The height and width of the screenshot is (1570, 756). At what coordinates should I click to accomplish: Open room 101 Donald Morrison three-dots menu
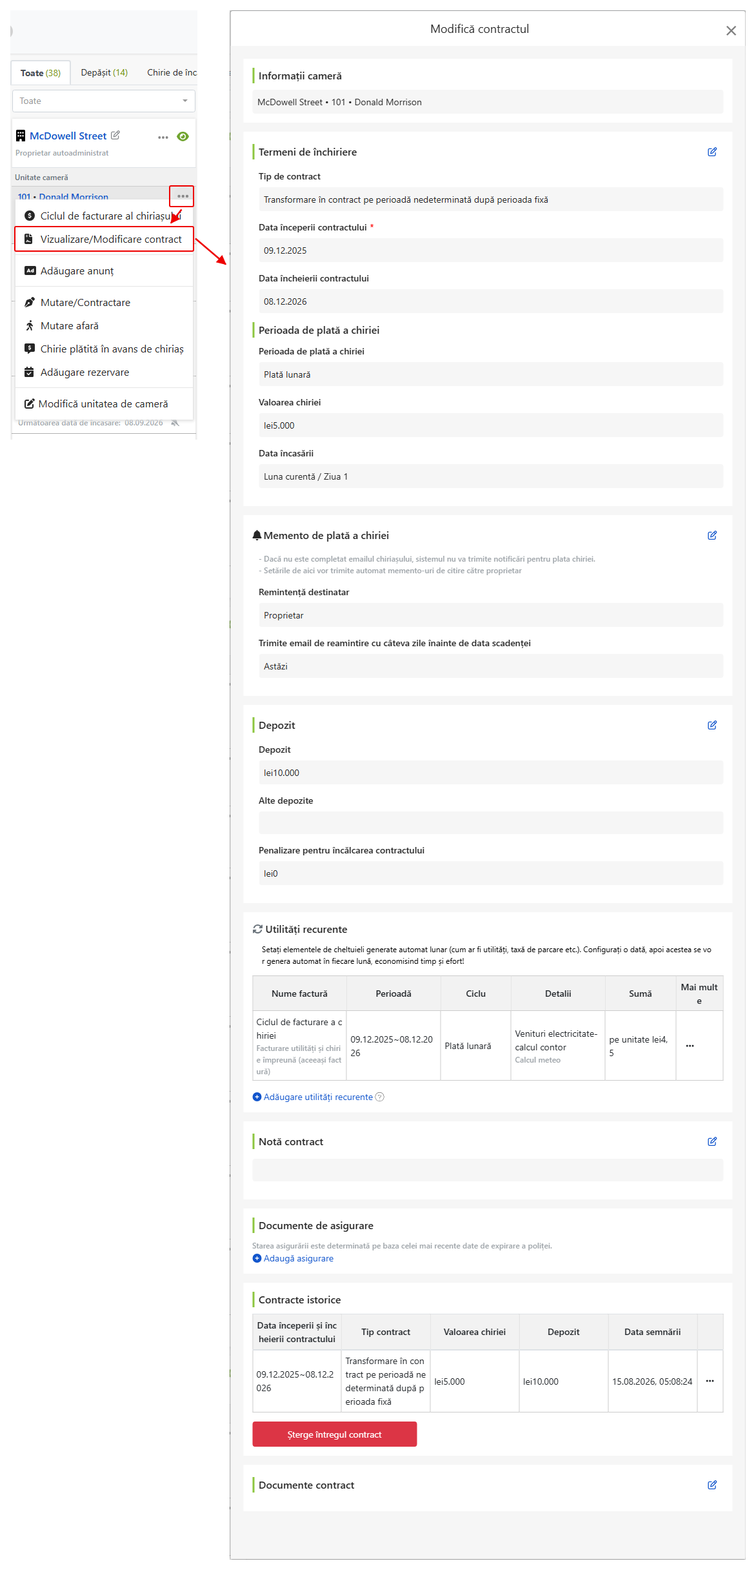tap(183, 196)
